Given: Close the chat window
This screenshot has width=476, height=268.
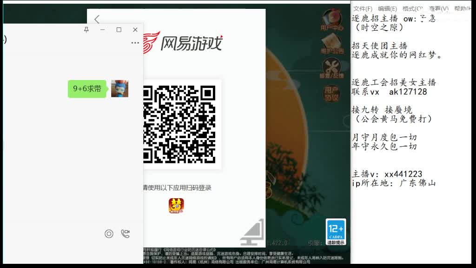Looking at the screenshot, I should click(135, 29).
